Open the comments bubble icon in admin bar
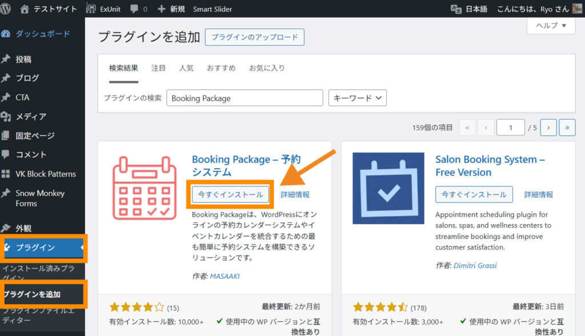This screenshot has height=336, width=585. pyautogui.click(x=134, y=9)
